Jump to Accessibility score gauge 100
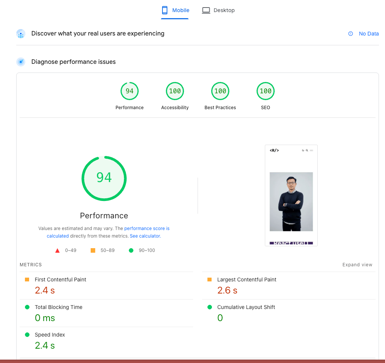The width and height of the screenshot is (385, 363). tap(175, 91)
